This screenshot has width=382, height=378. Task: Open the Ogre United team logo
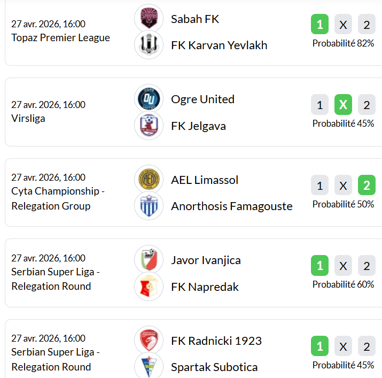point(149,99)
